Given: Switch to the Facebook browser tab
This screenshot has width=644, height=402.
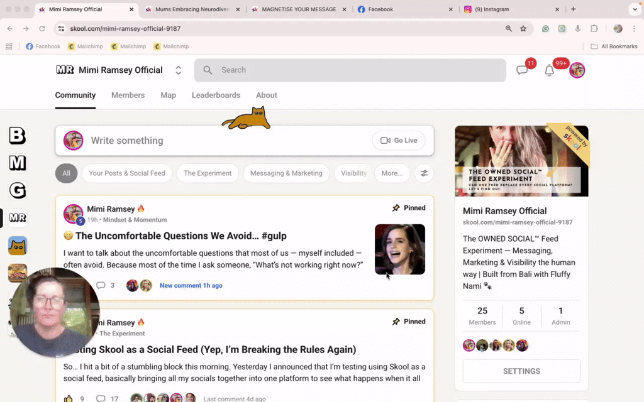Looking at the screenshot, I should (405, 9).
